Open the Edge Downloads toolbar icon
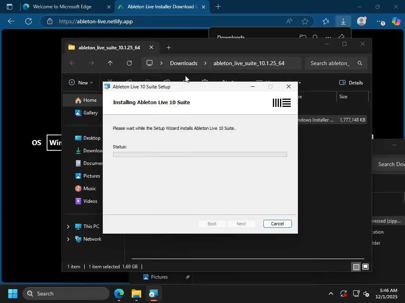Viewport: 405px width, 303px height. [343, 21]
